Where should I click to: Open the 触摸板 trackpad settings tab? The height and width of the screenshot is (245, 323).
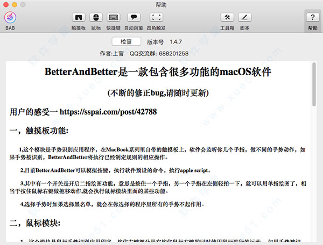pyautogui.click(x=79, y=21)
